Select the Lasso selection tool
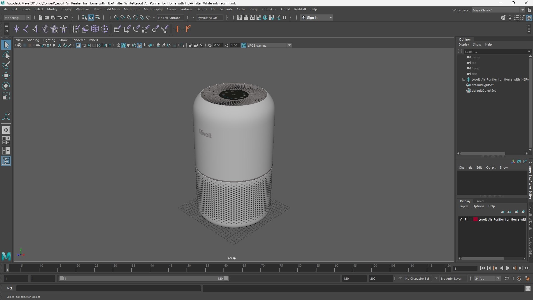The image size is (533, 300). 6,55
